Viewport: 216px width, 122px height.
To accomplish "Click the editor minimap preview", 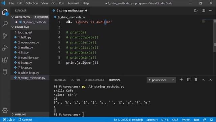I will [x=203, y=21].
